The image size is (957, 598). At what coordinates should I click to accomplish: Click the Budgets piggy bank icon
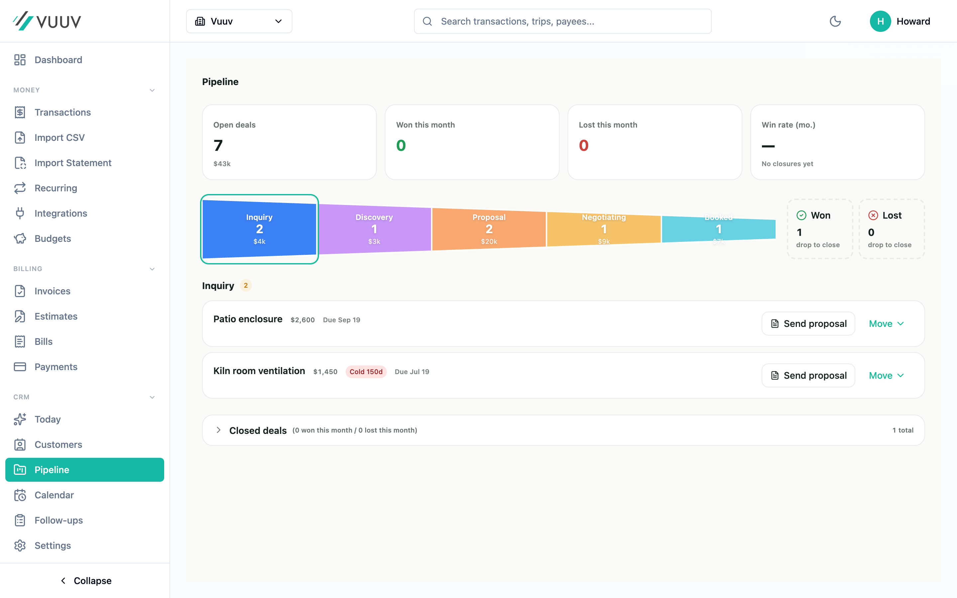(20, 239)
